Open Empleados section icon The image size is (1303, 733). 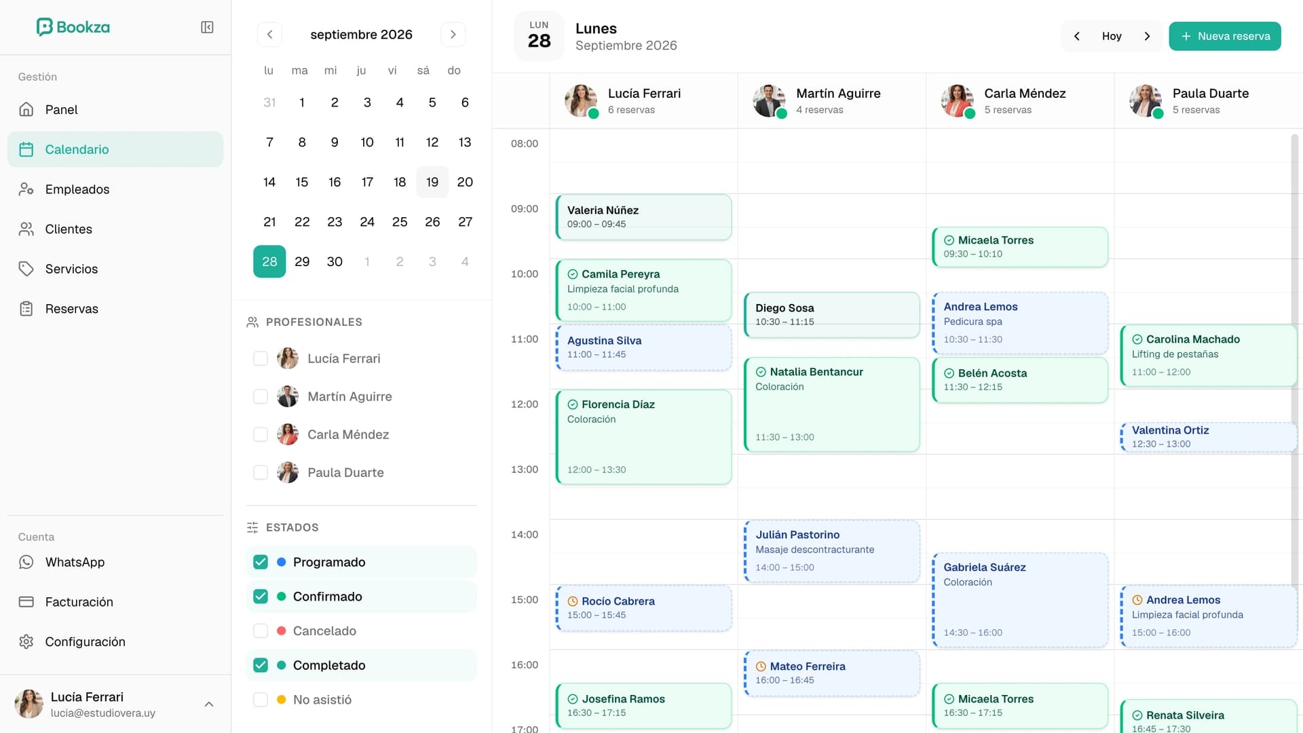click(26, 189)
